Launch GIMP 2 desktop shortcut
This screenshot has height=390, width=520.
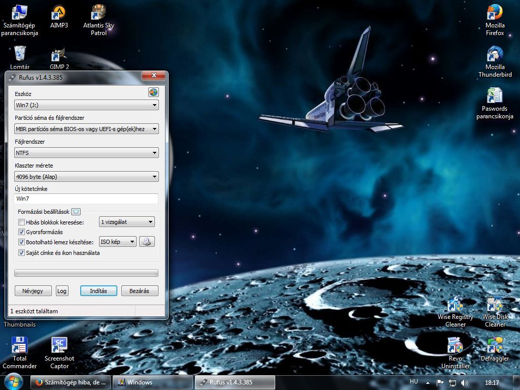coord(59,58)
